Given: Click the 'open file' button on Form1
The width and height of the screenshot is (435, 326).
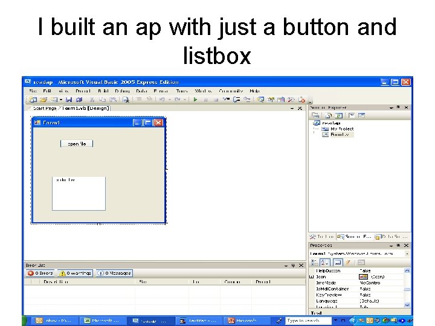Looking at the screenshot, I should [x=77, y=144].
